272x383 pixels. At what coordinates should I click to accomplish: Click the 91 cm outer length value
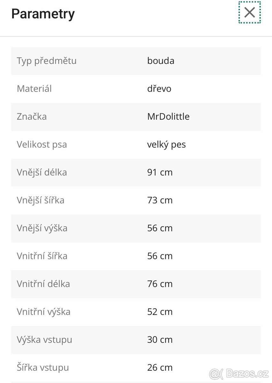160,172
